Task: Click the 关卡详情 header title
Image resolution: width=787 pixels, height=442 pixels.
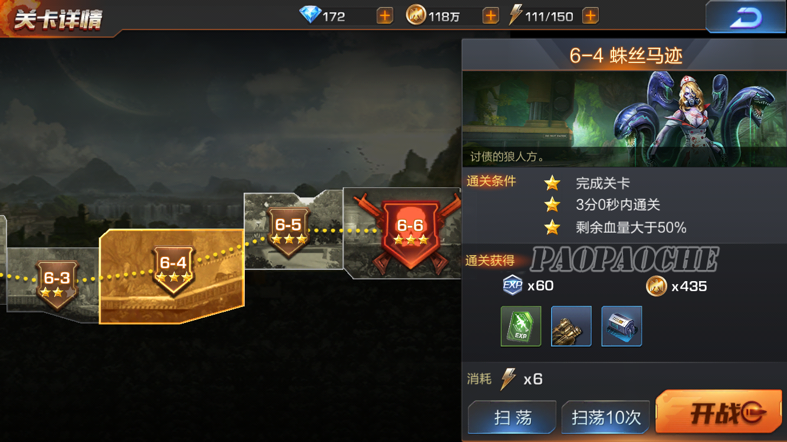Action: [58, 19]
